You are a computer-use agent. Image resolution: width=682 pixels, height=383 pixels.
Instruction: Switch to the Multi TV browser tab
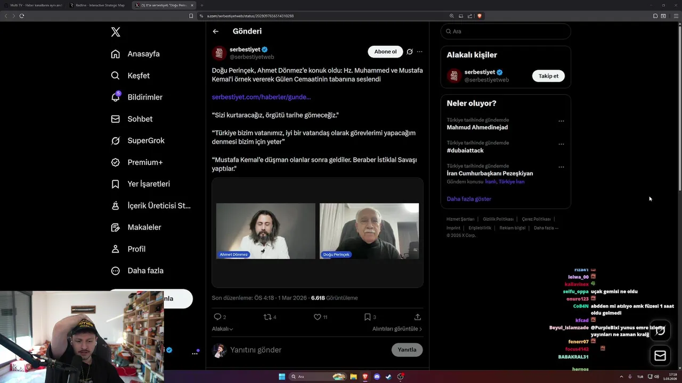tap(33, 5)
